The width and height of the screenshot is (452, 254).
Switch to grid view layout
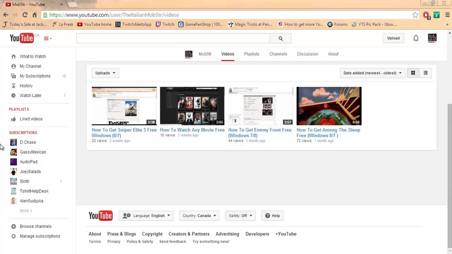(413, 73)
